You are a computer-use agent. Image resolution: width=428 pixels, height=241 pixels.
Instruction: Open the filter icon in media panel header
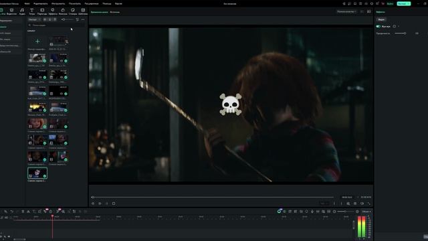[x=78, y=19]
